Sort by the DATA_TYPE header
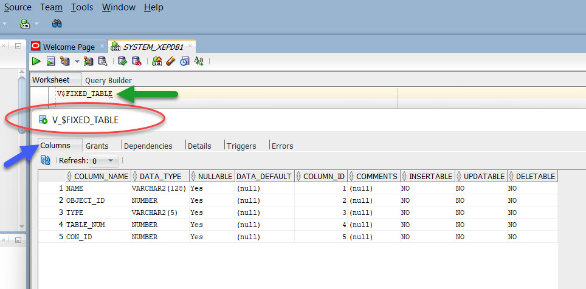The height and width of the screenshot is (289, 586). pyautogui.click(x=160, y=176)
